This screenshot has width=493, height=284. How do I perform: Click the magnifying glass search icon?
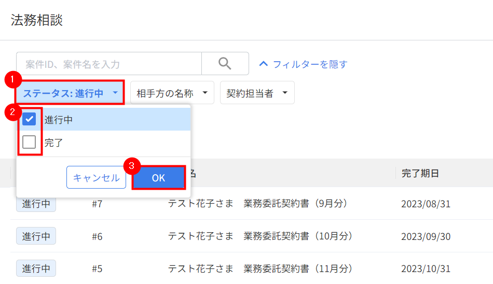tap(225, 63)
